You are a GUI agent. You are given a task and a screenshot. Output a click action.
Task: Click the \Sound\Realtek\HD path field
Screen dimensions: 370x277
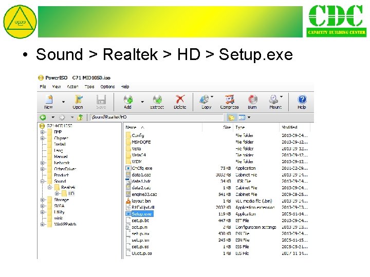(x=156, y=117)
